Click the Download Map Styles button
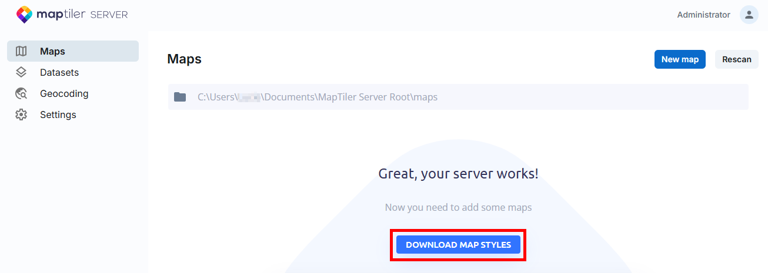Image resolution: width=768 pixels, height=273 pixels. click(458, 245)
